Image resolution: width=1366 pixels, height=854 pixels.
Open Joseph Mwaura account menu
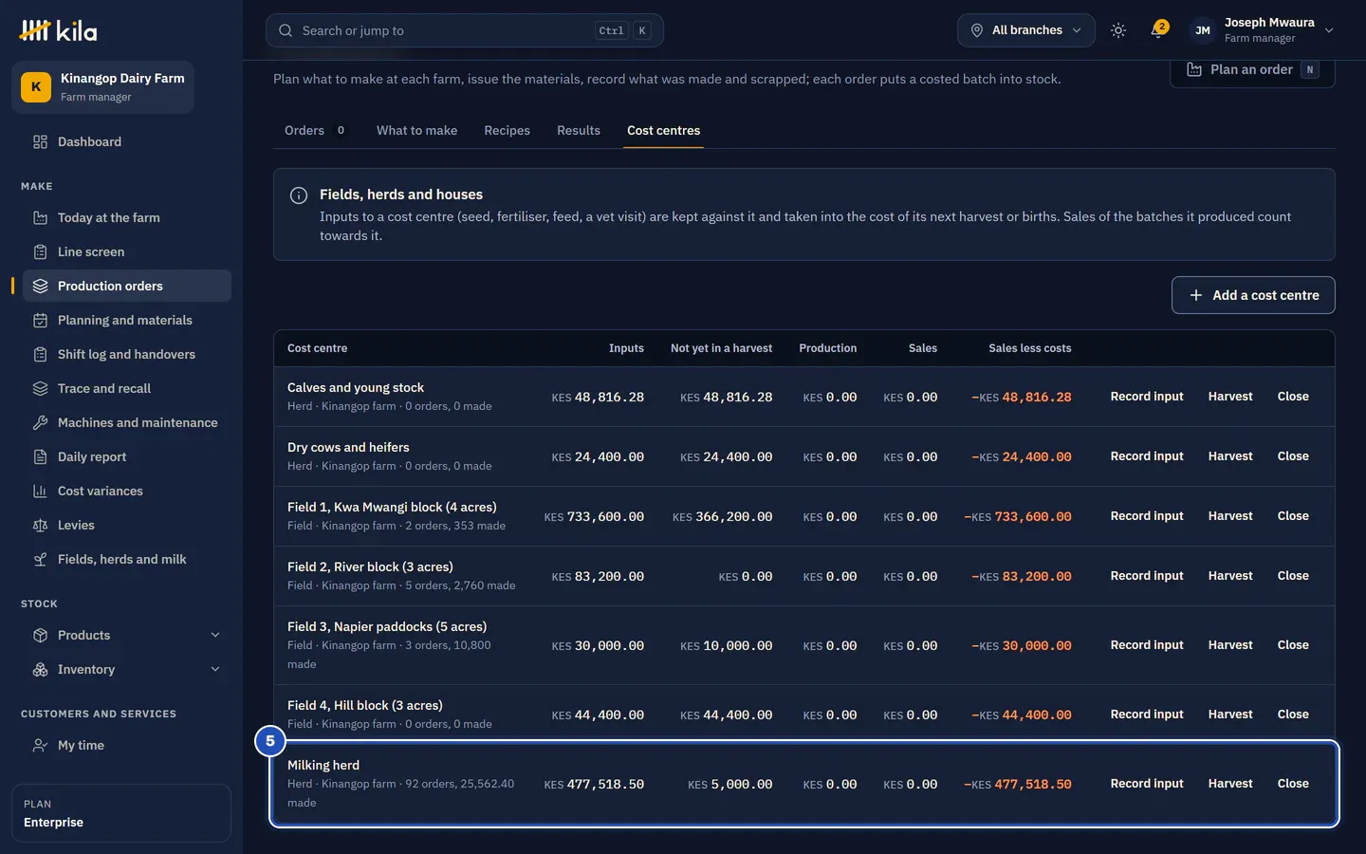(x=1262, y=30)
